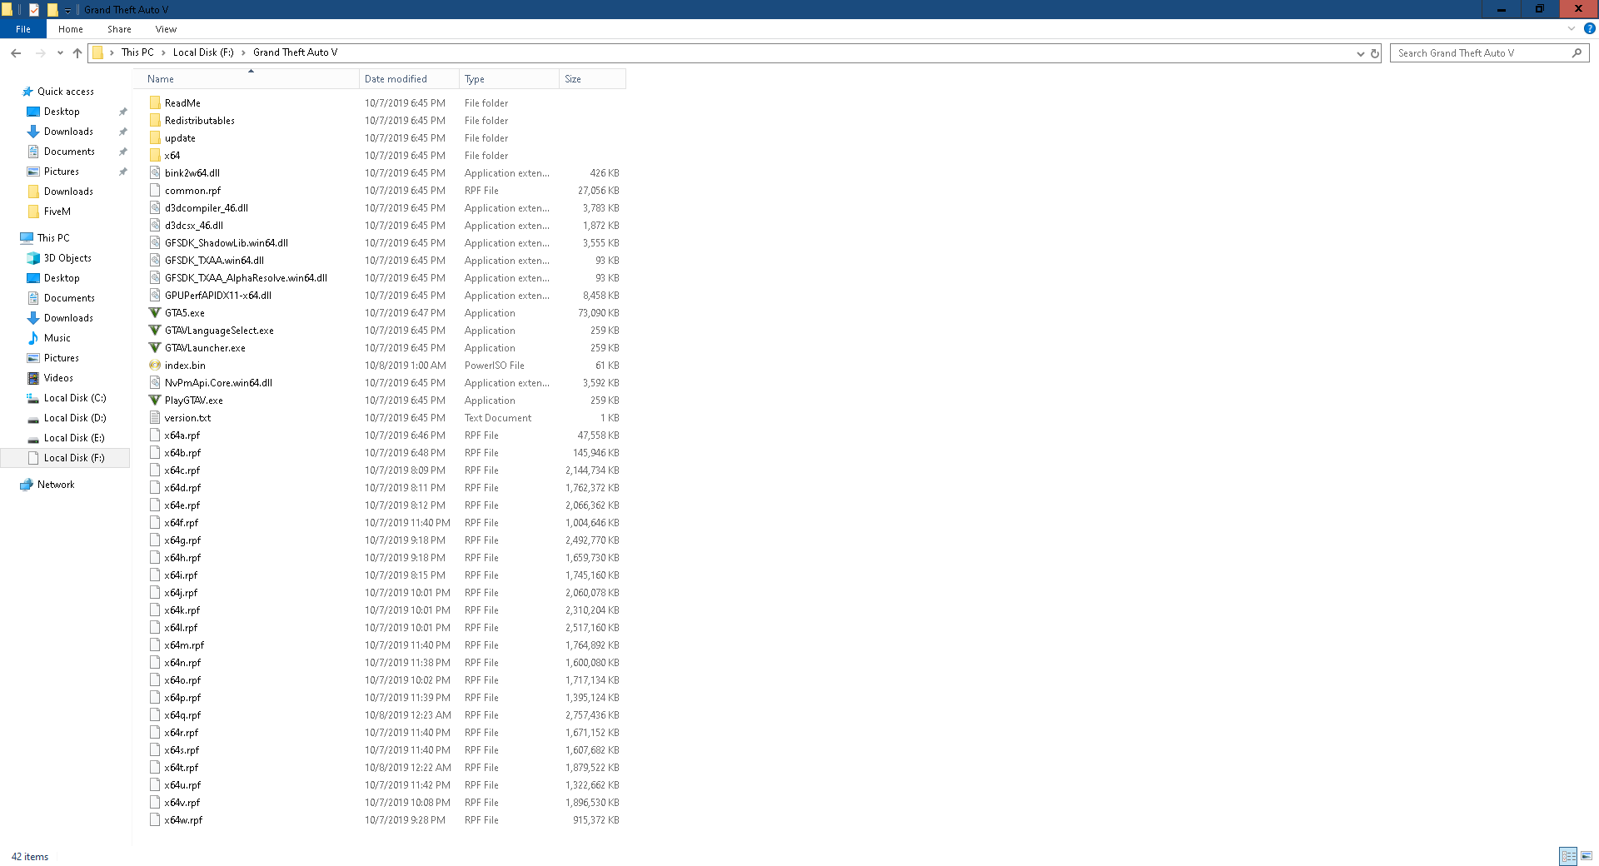Open Customize Quick Access Toolbar dropdown
1599x866 pixels.
point(67,11)
